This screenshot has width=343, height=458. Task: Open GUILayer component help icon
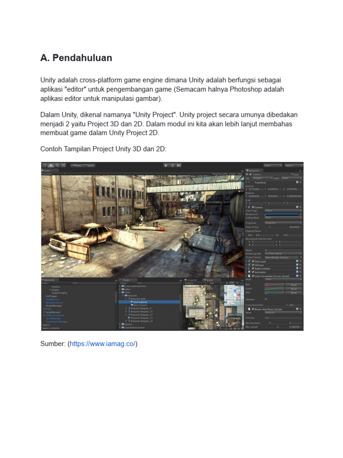(x=297, y=265)
